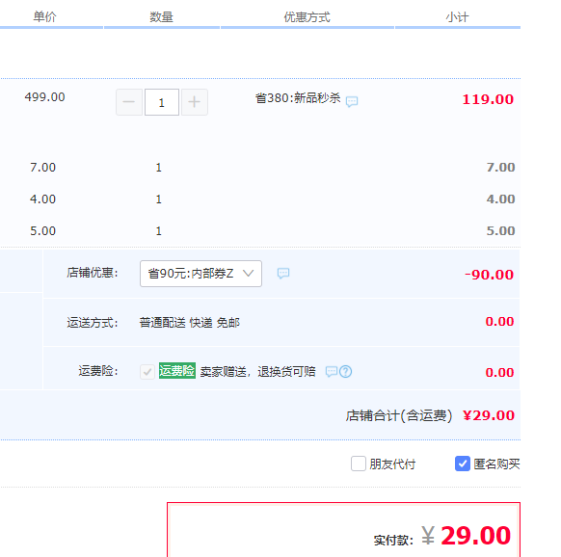Screen dimensions: 561x557
Task: Click 省380:新品秒杀 discount text
Action: [x=298, y=98]
